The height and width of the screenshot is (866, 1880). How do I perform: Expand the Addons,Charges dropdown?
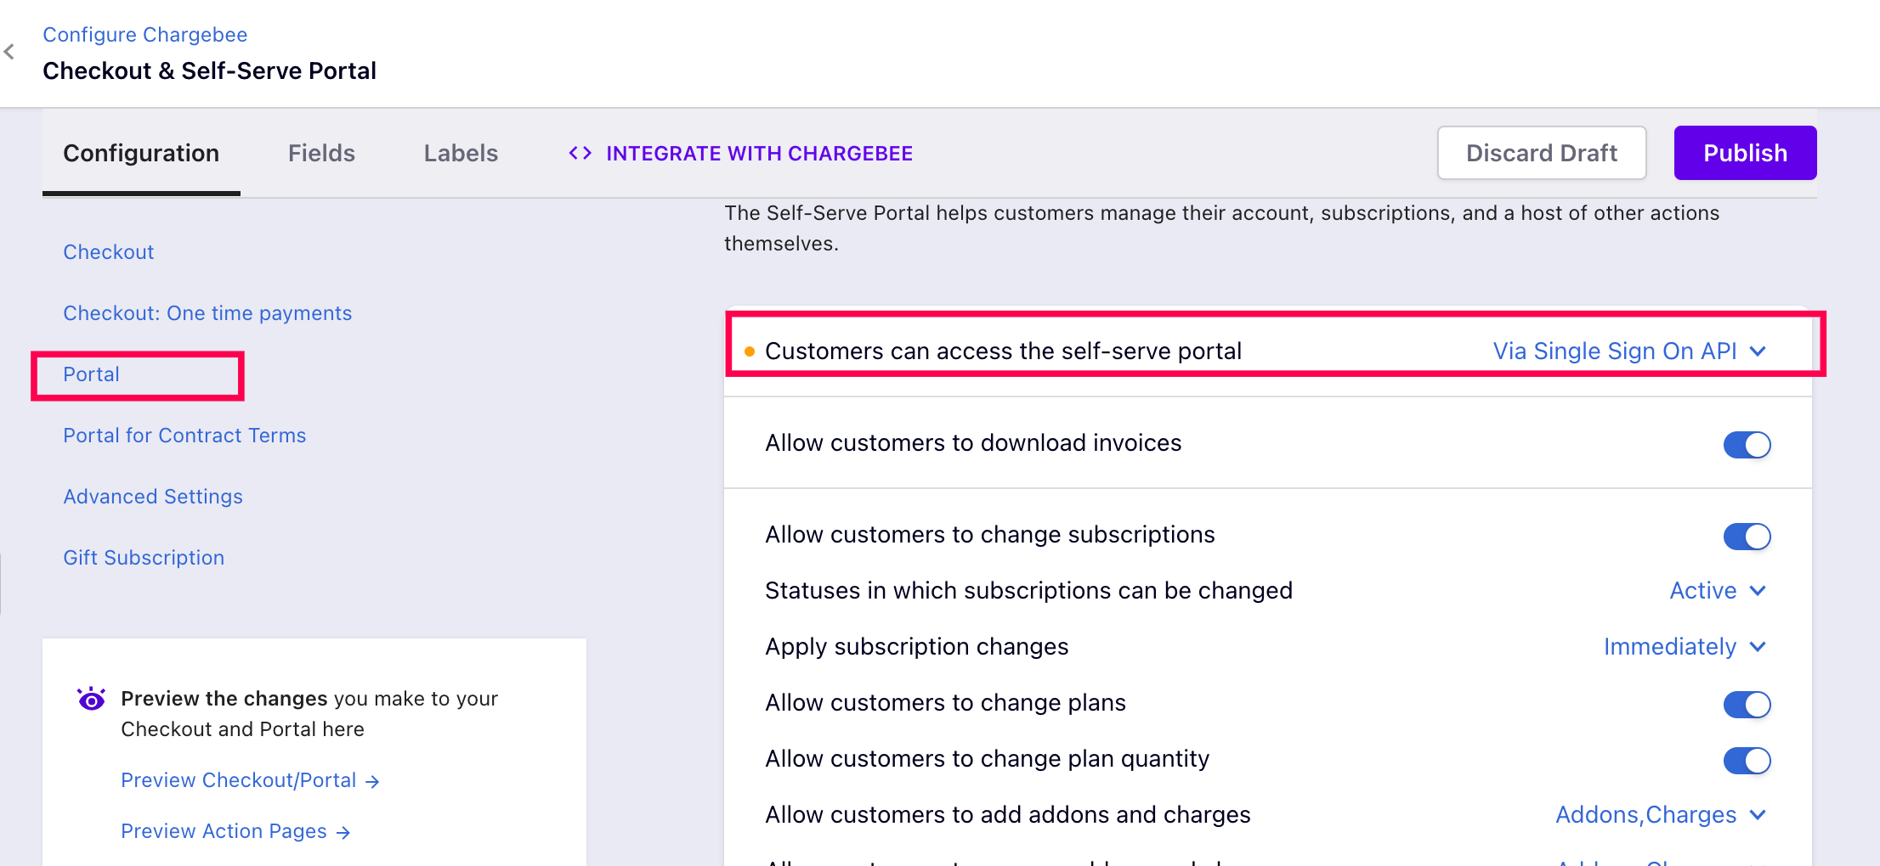tap(1661, 815)
